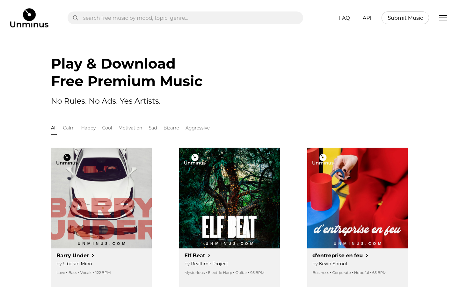Visit artist Uberan Mino's page
459x287 pixels.
tap(77, 264)
